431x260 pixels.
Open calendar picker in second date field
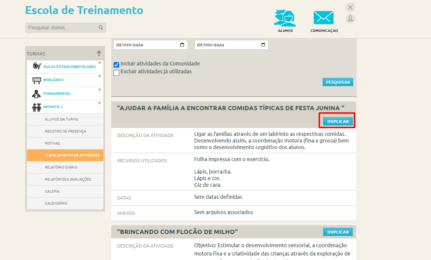coord(263,45)
